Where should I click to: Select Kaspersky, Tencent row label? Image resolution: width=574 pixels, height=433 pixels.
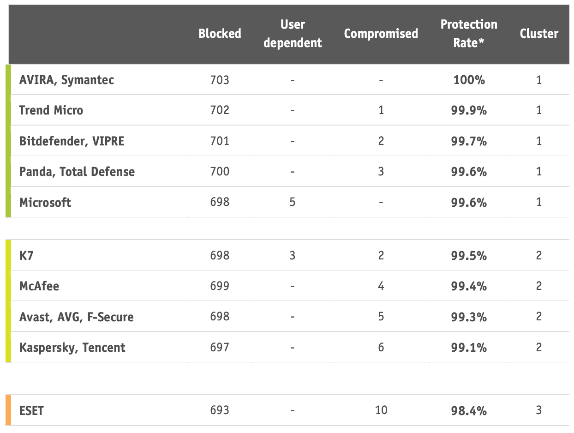coord(72,348)
